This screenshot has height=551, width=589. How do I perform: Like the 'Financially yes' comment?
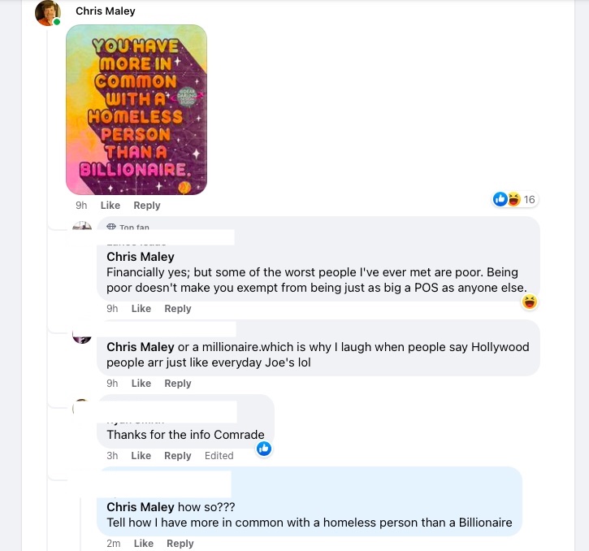tap(141, 309)
